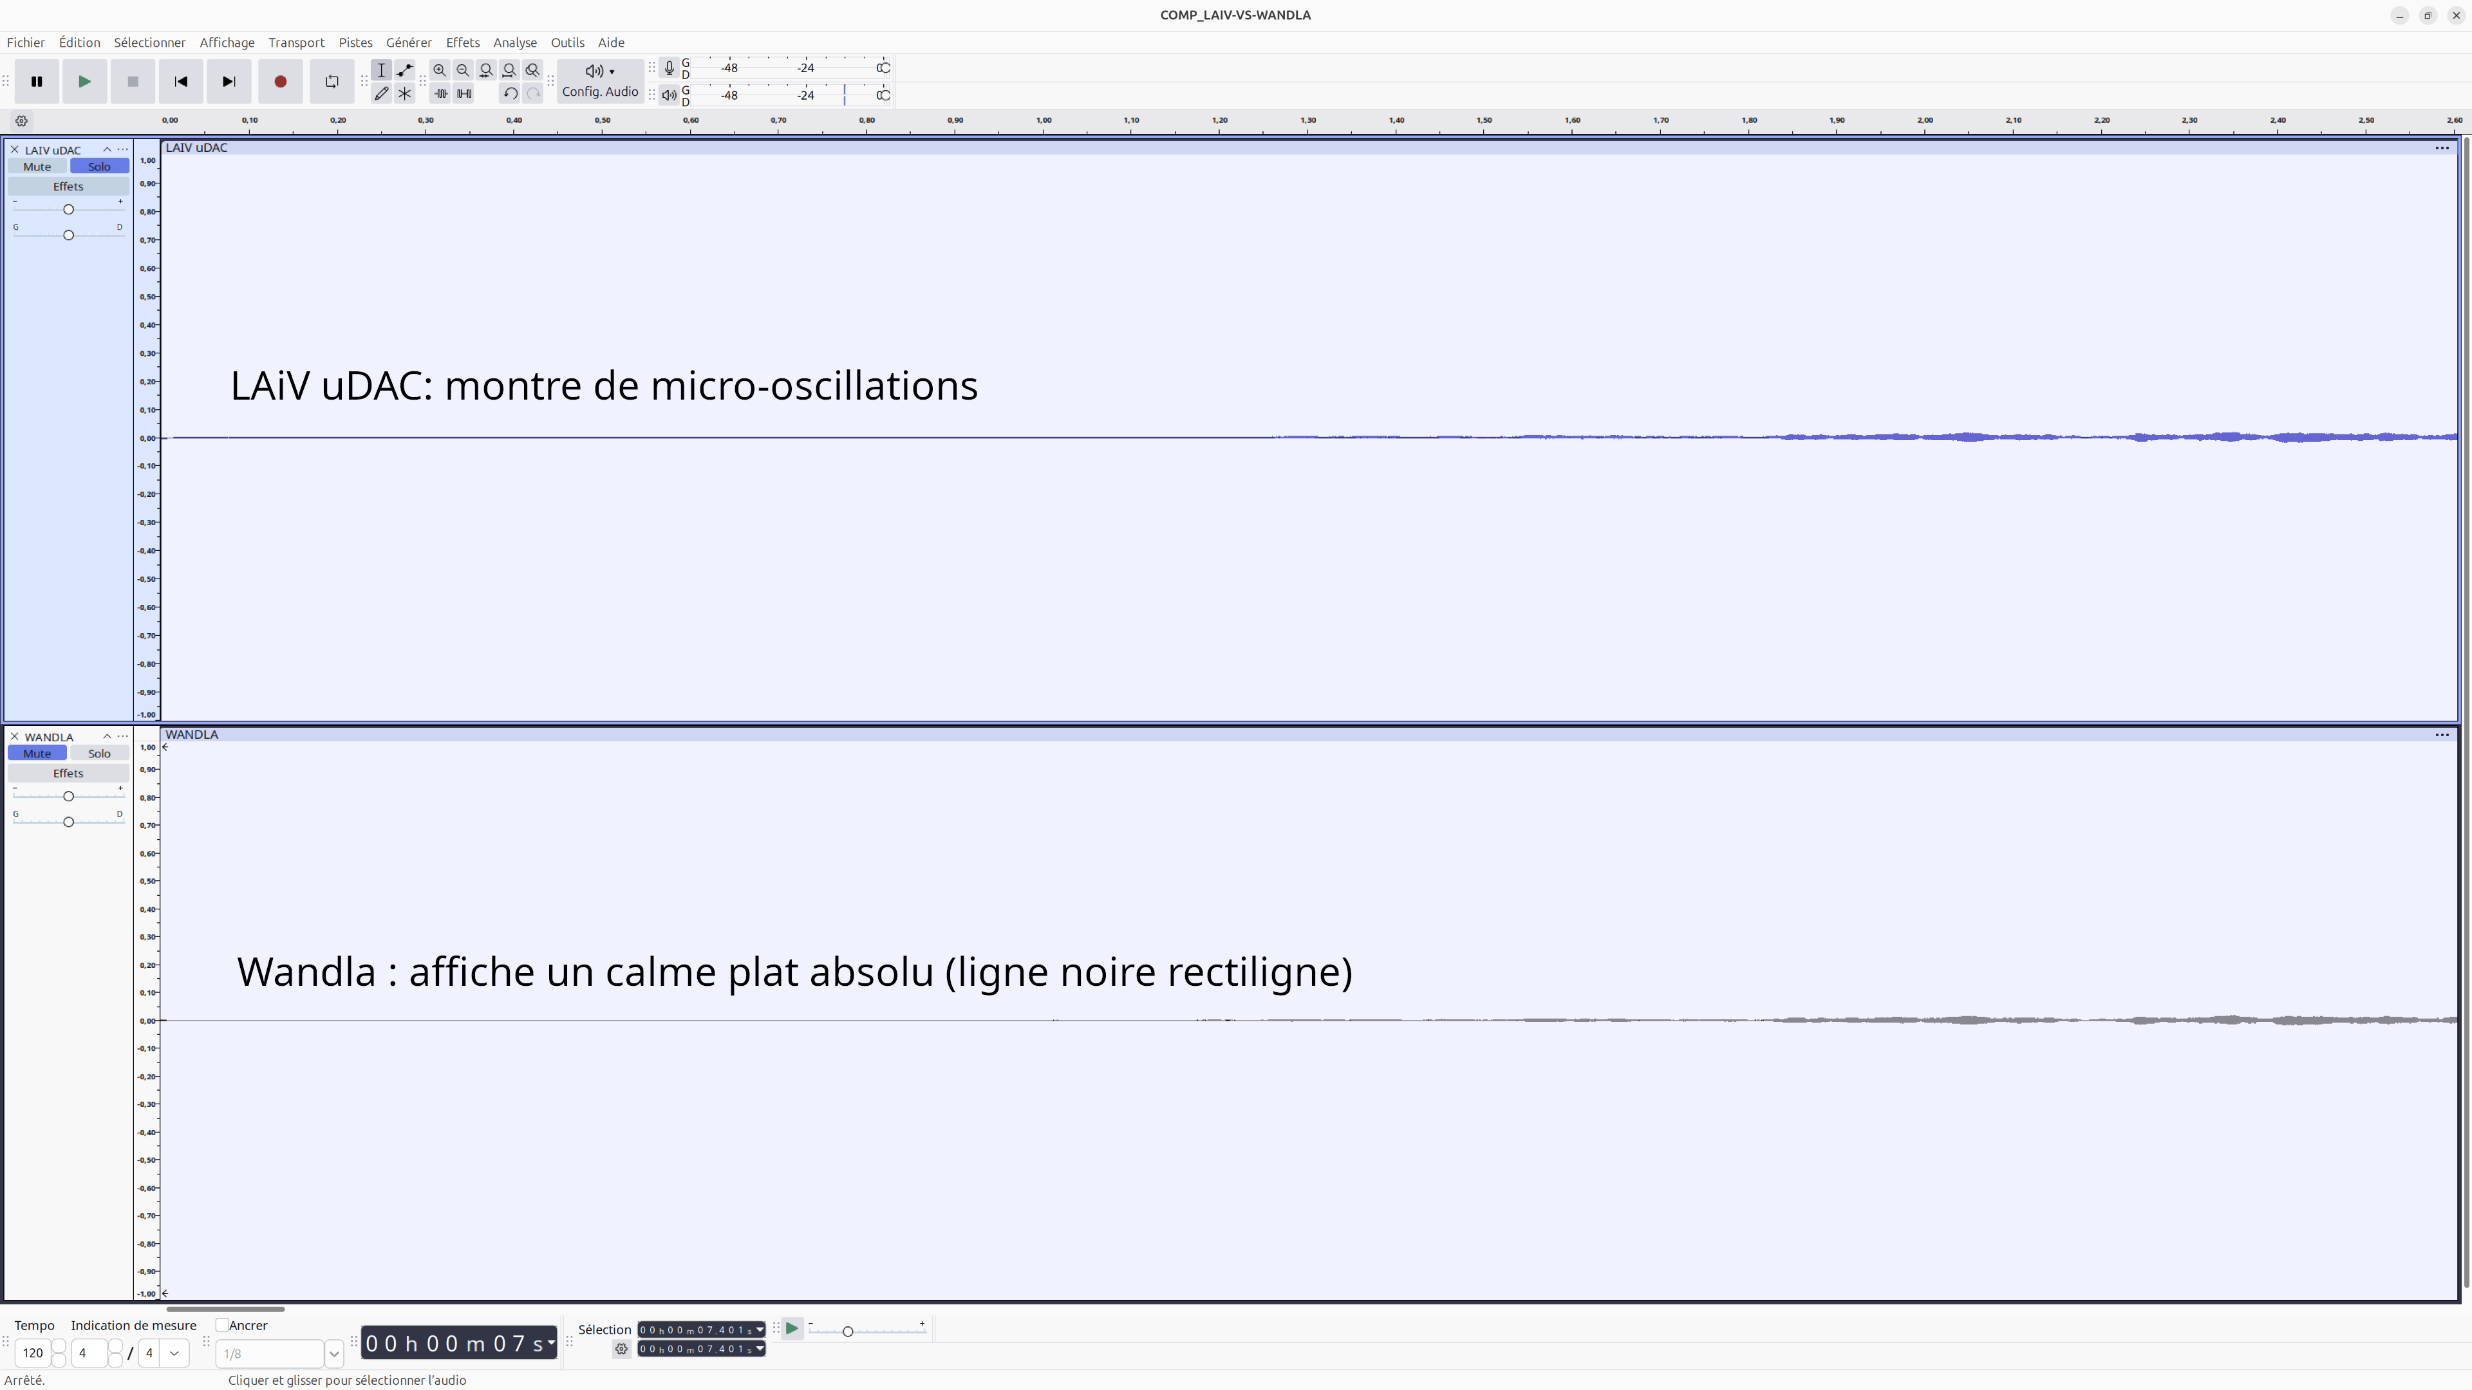Click the Zoom Toggle icon

point(532,70)
